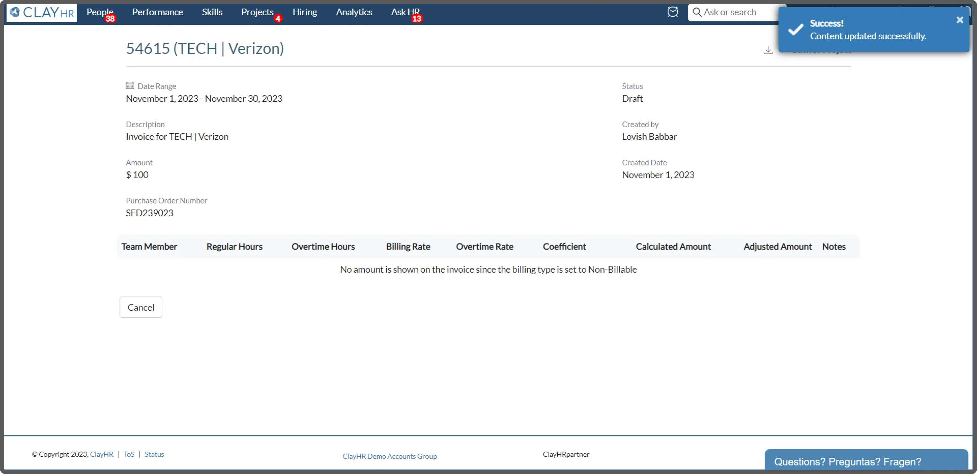
Task: Close the Success notification toast
Action: click(x=960, y=20)
